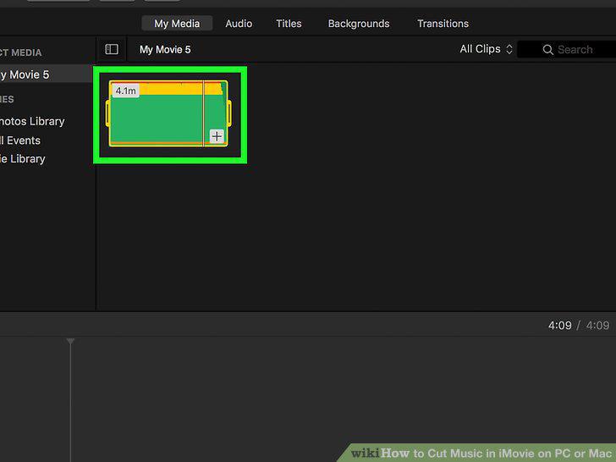Select the 4.1m green audio clip thumbnail
The image size is (616, 462).
pyautogui.click(x=168, y=113)
